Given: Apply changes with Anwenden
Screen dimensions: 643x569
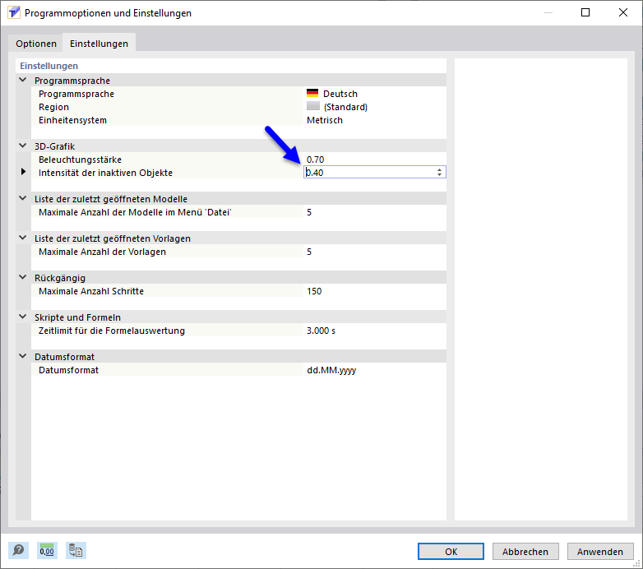Looking at the screenshot, I should point(600,552).
